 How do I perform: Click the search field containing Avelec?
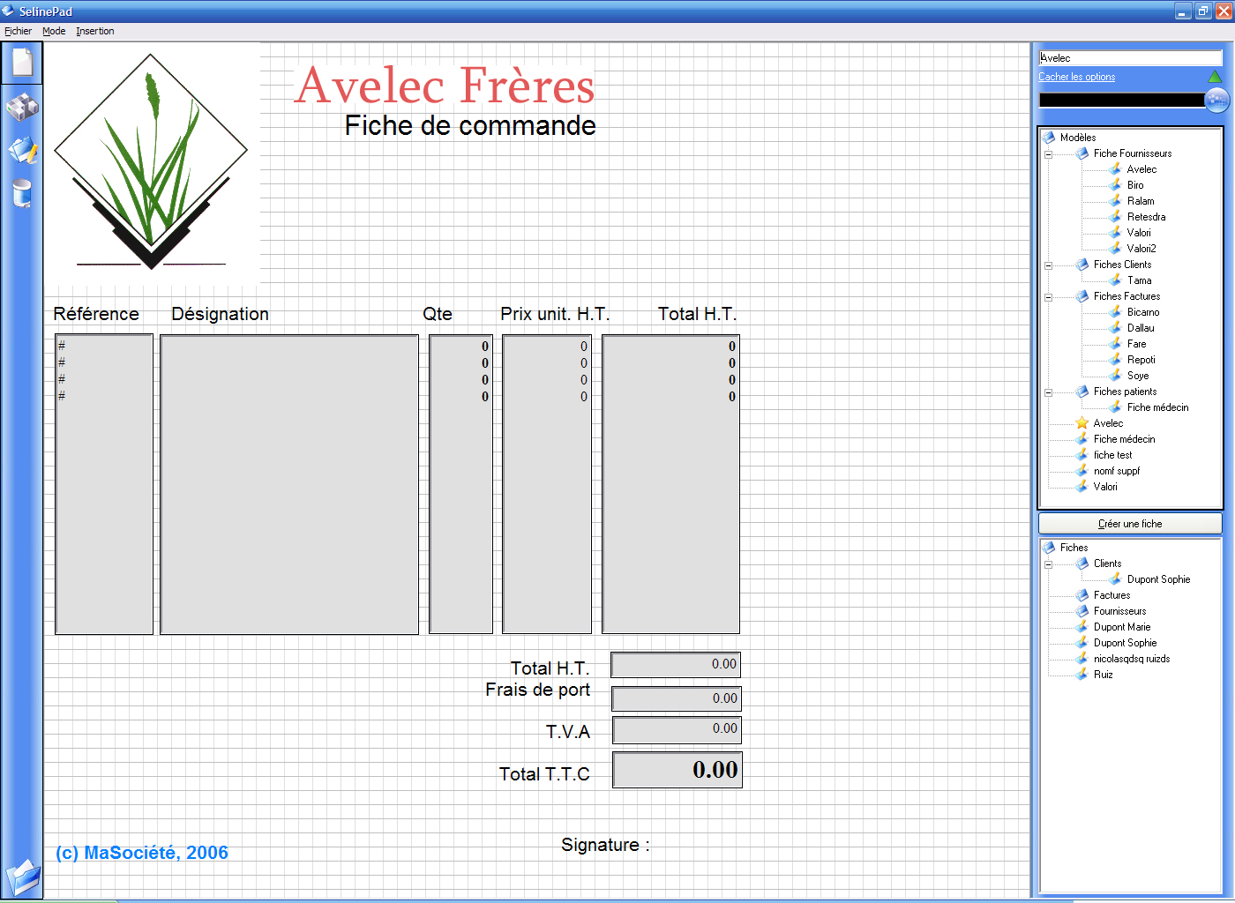coord(1129,58)
